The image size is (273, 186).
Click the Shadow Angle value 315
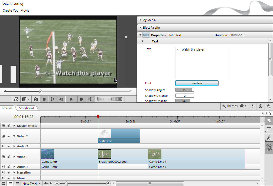[184, 90]
